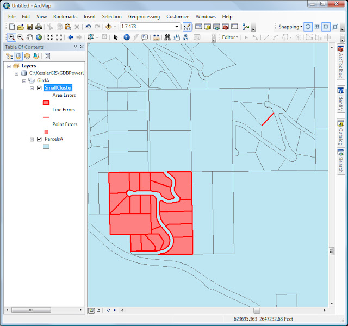
Task: Click the Full Extent globe icon
Action: pos(39,37)
